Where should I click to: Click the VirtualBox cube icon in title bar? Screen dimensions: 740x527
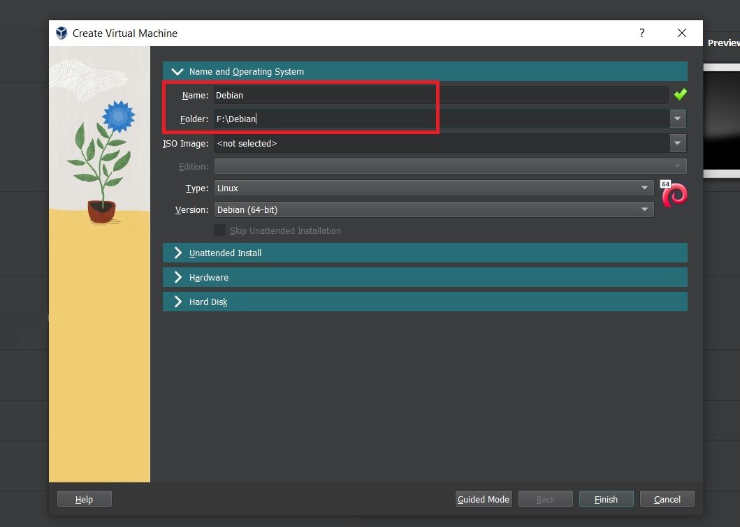pyautogui.click(x=61, y=33)
